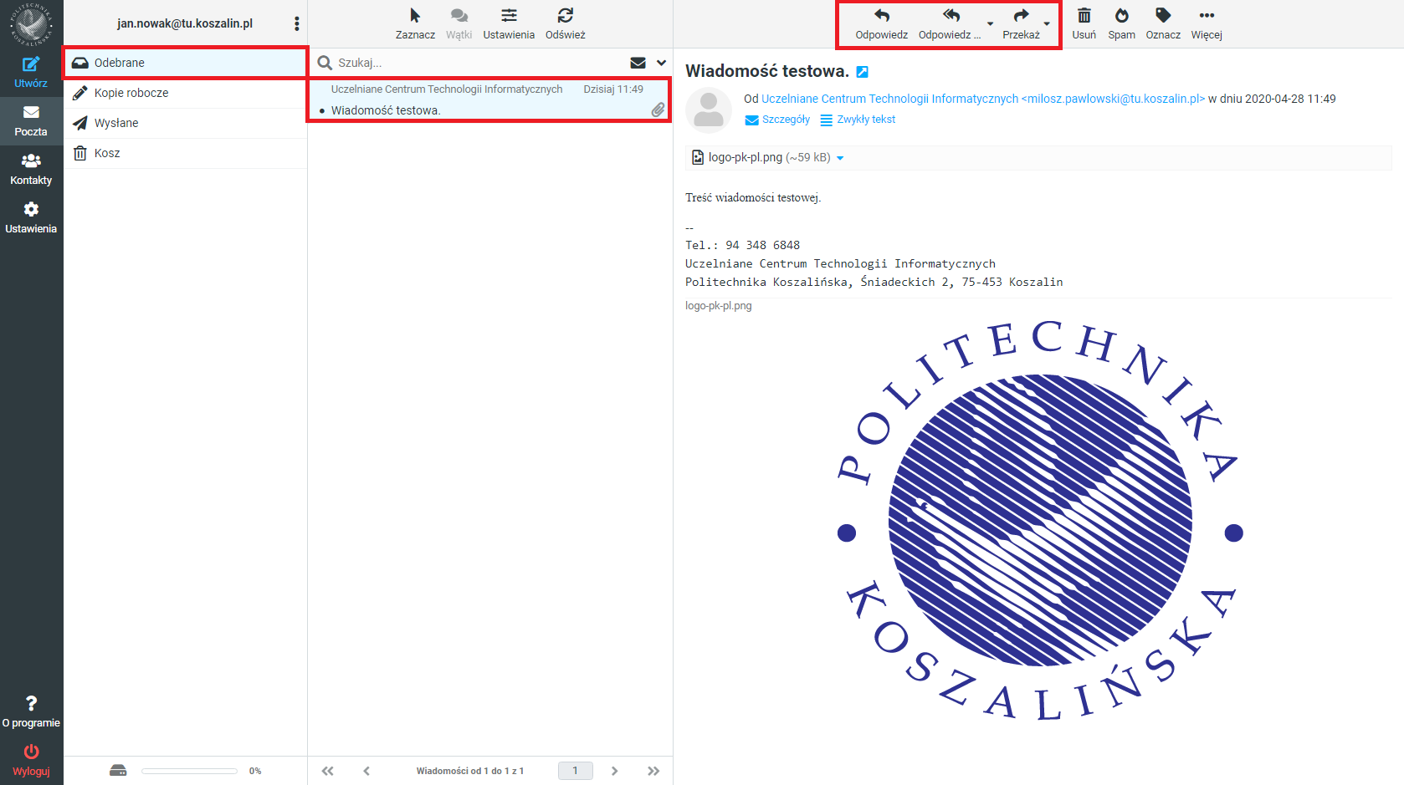Open the Wiadomość testowa message row
Image resolution: width=1404 pixels, height=785 pixels.
point(489,99)
